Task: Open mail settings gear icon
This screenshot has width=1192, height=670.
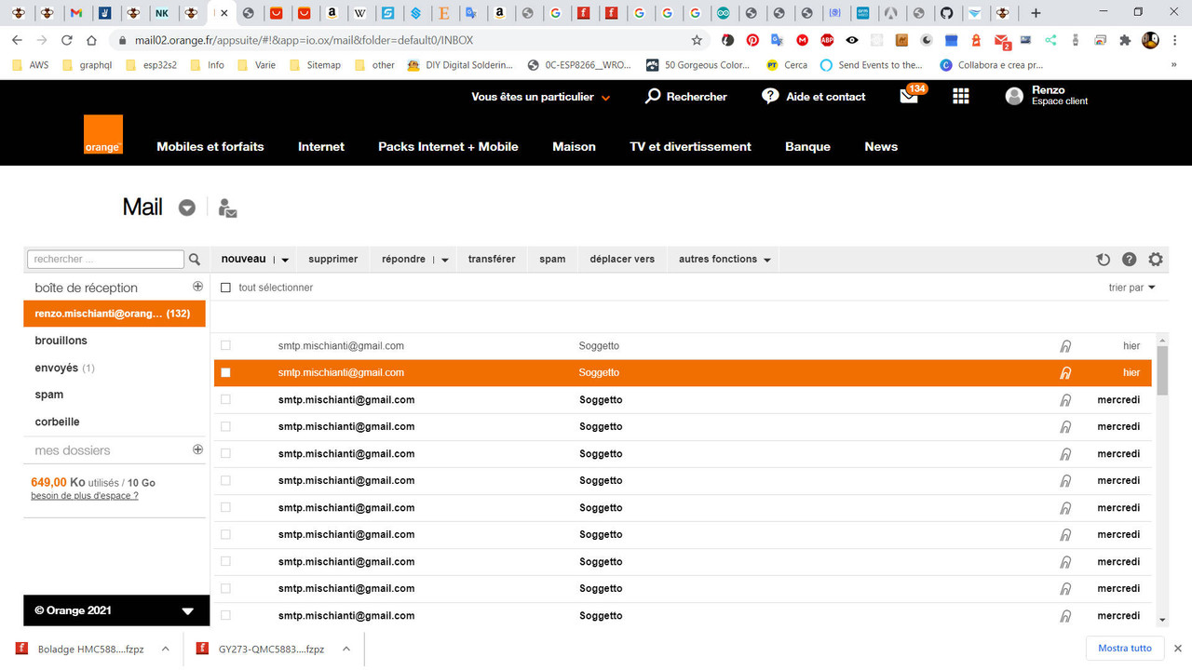Action: (1156, 260)
